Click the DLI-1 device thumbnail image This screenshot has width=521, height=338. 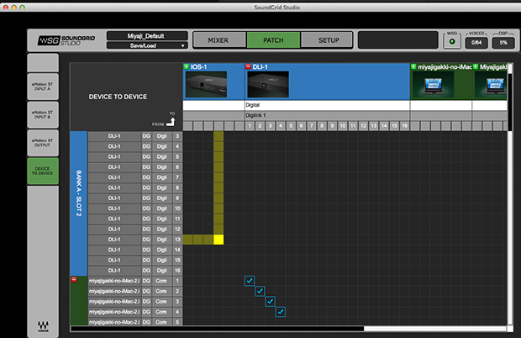tap(268, 84)
